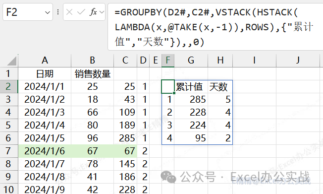Select row 8 header
323x194 pixels.
9,164
